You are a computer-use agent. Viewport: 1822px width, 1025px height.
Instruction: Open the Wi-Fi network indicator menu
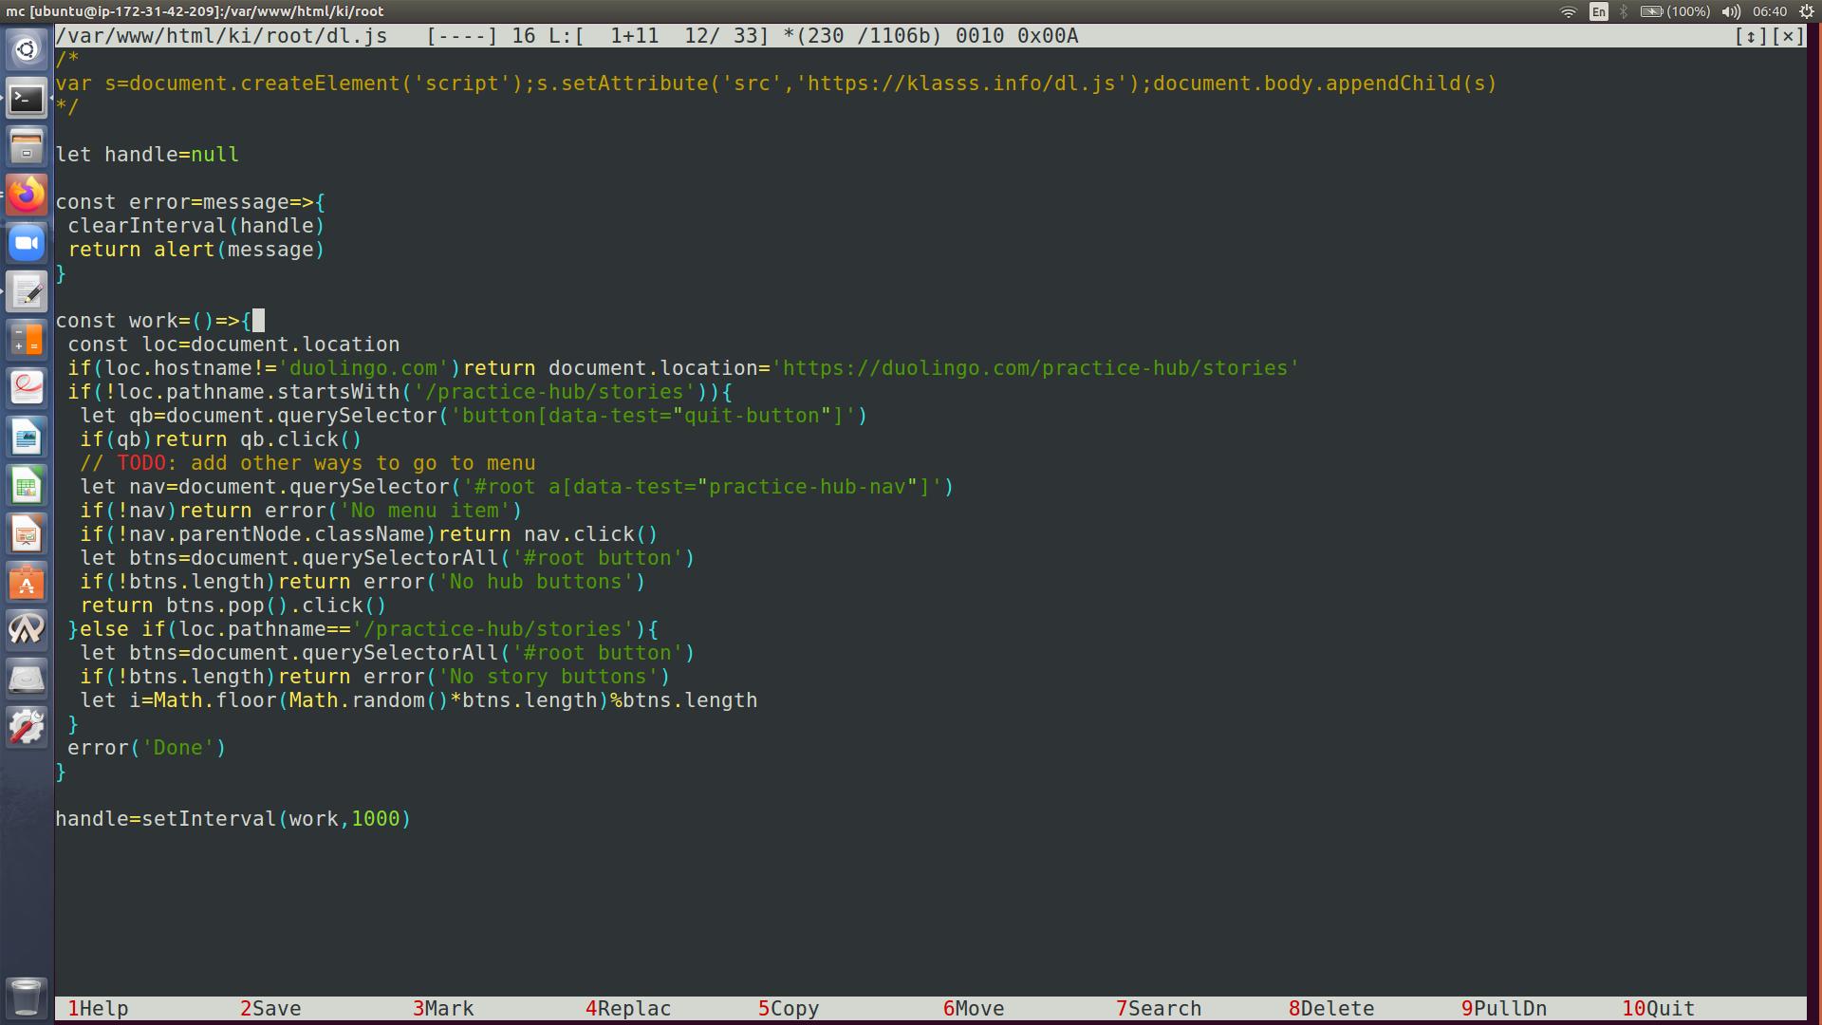point(1569,11)
